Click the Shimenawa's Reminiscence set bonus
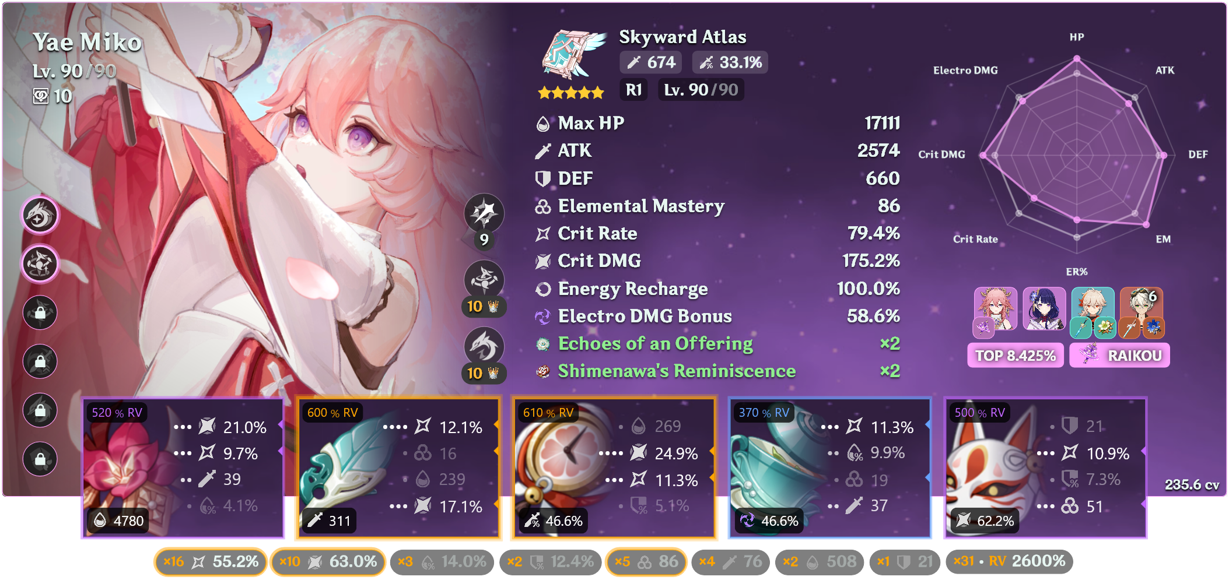Viewport: 1229px width, 580px height. click(717, 371)
